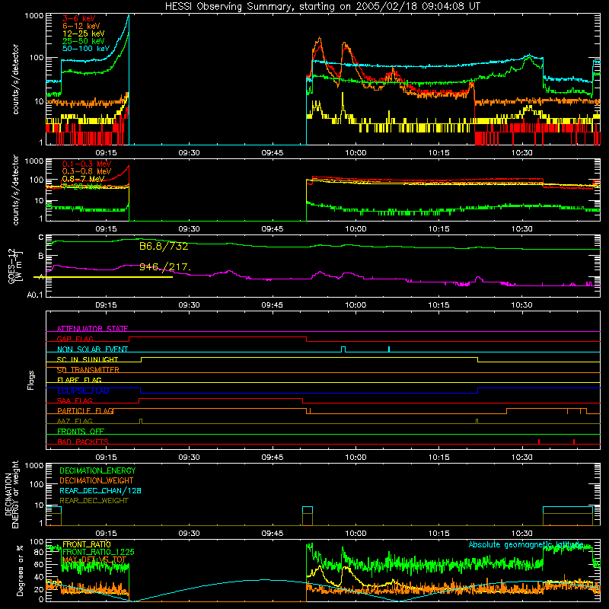Click the "Flags" vertical axis title

(x=31, y=380)
